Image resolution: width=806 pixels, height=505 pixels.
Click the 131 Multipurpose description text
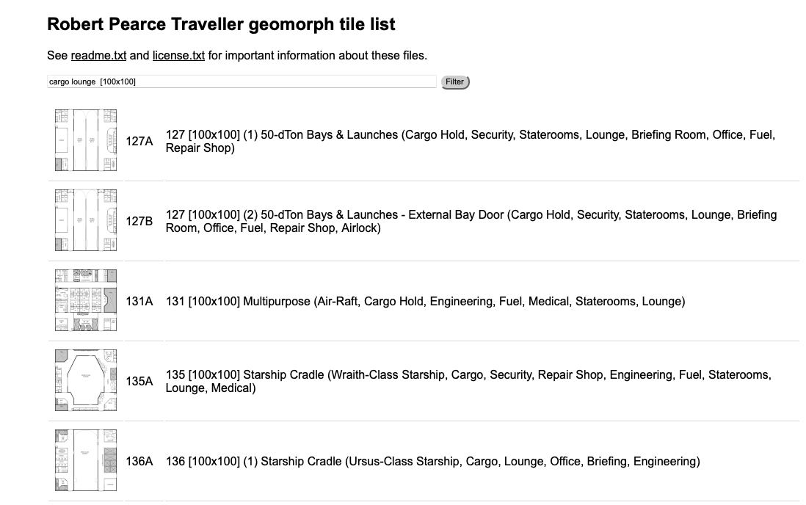(x=425, y=302)
